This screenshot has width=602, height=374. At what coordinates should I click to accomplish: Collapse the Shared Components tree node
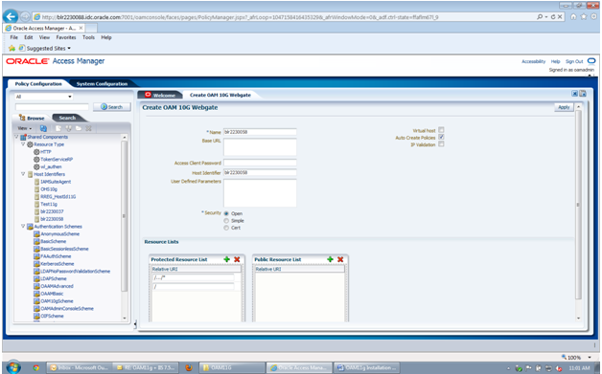pos(16,137)
